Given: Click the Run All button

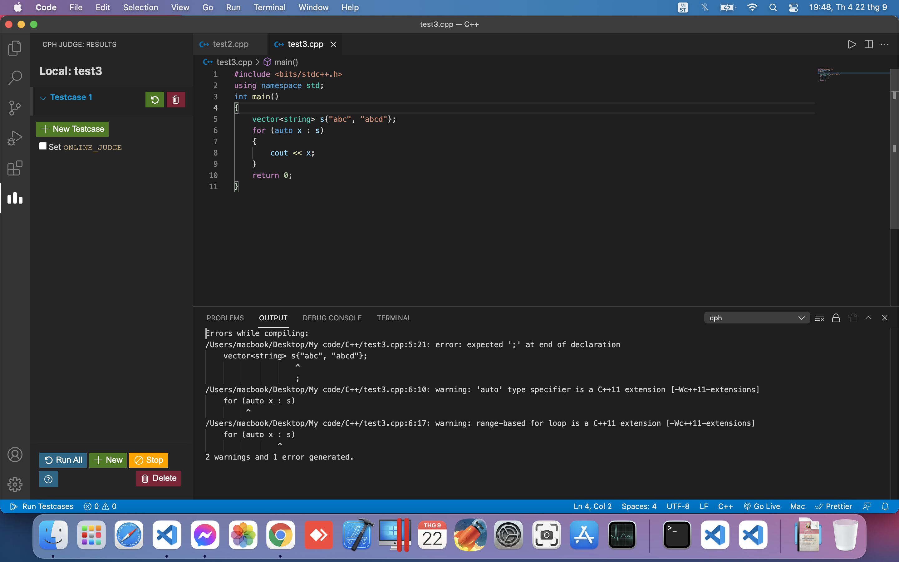Looking at the screenshot, I should click(x=63, y=460).
